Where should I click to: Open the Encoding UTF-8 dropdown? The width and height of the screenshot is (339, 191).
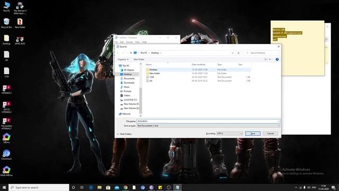pos(229,134)
